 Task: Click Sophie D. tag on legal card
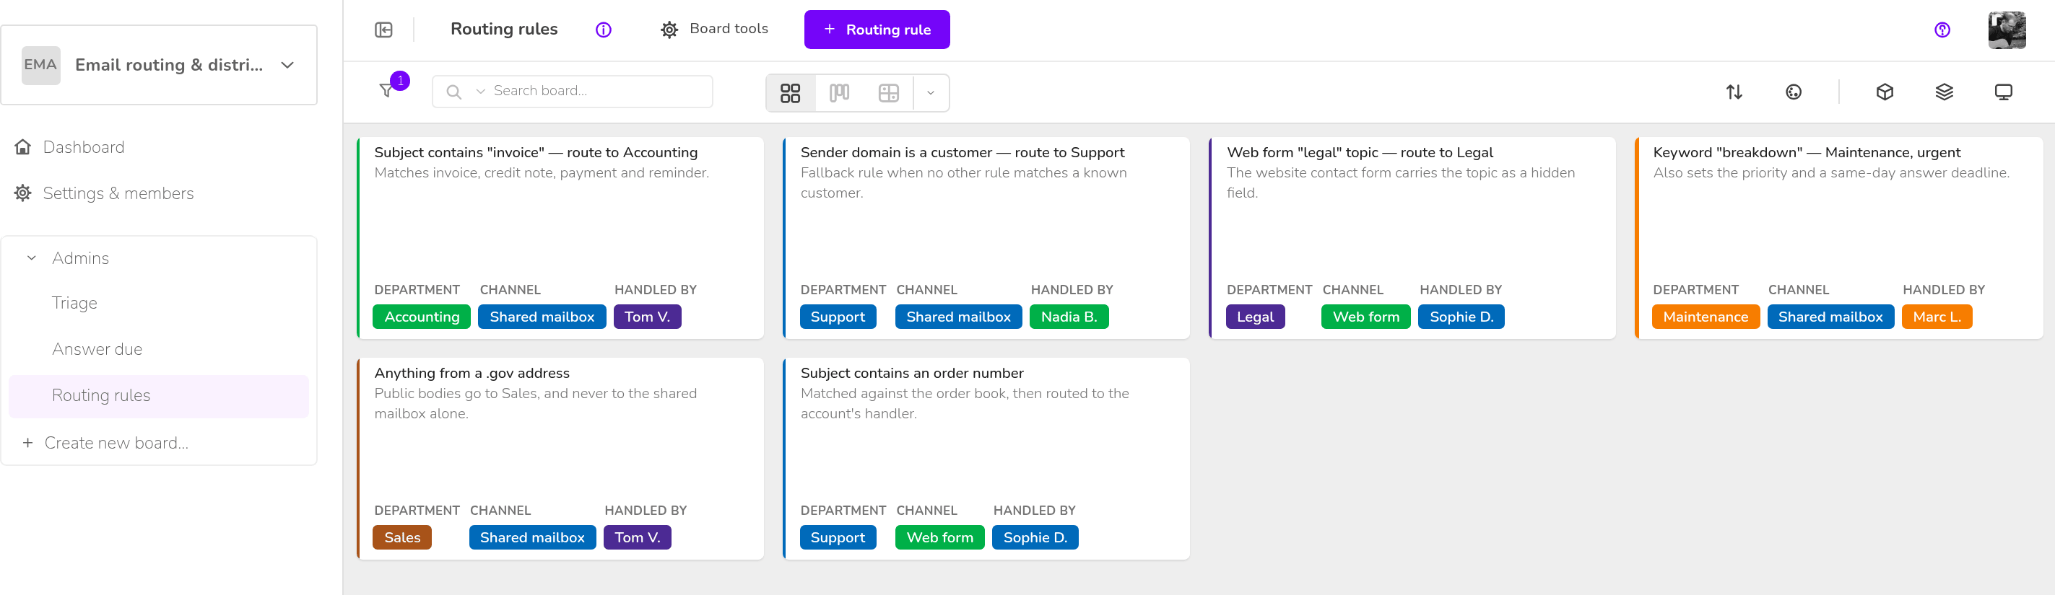tap(1461, 317)
